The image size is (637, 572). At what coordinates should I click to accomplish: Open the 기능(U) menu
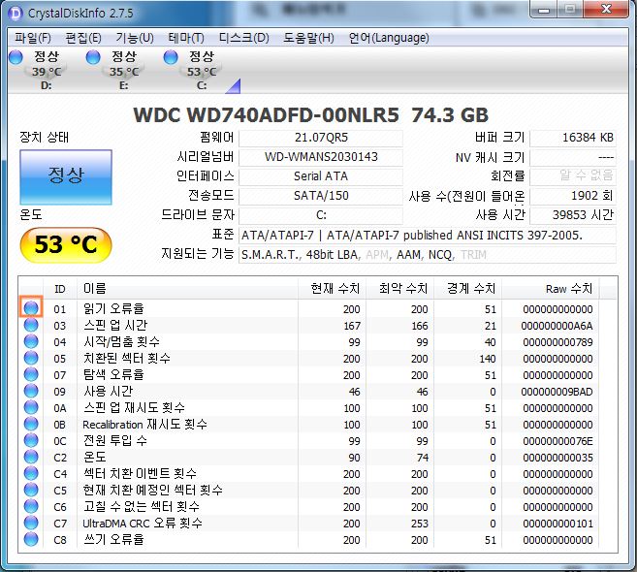click(x=135, y=38)
